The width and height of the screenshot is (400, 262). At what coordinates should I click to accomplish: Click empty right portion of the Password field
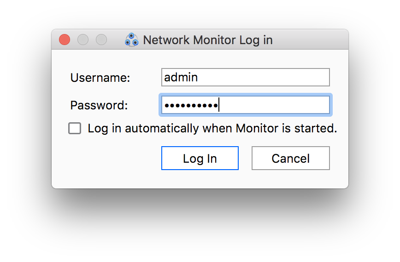pos(286,105)
